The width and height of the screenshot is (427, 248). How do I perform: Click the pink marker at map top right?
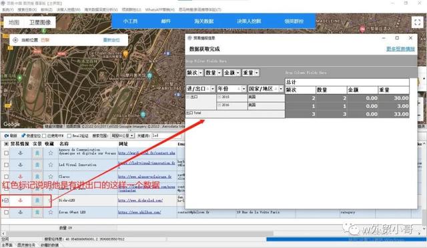pos(362,29)
